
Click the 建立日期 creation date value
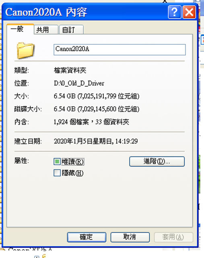(x=96, y=141)
